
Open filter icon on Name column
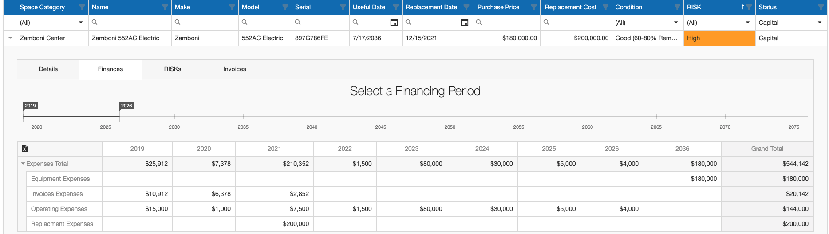click(x=165, y=7)
